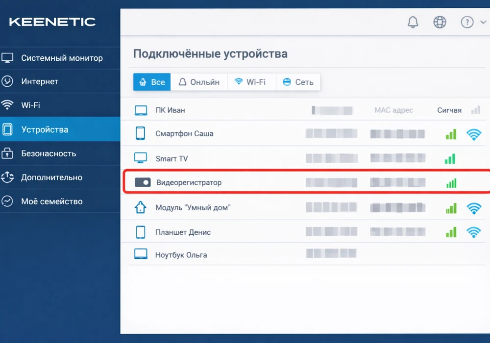Open Интернет section in sidebar
The image size is (490, 343).
coord(60,81)
